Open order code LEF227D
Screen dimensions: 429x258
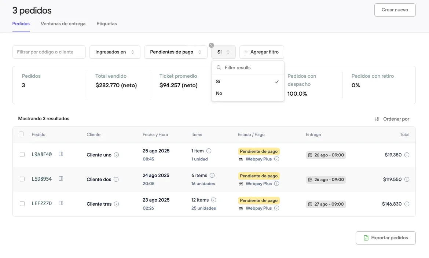point(41,203)
